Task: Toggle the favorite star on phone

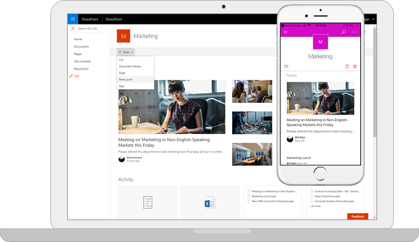Action: (355, 66)
